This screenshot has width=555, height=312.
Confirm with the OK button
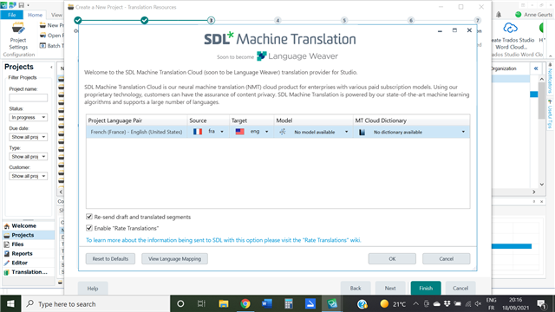(392, 258)
